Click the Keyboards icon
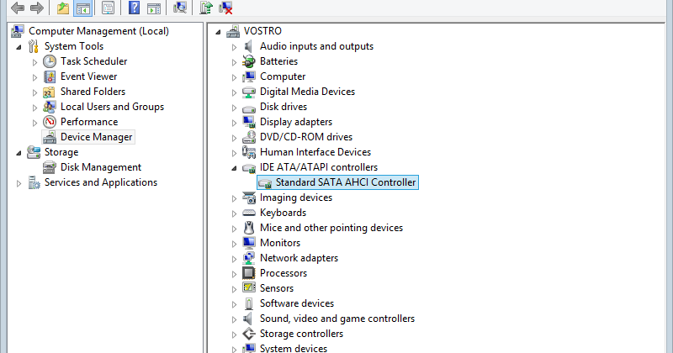The width and height of the screenshot is (673, 353). point(248,213)
